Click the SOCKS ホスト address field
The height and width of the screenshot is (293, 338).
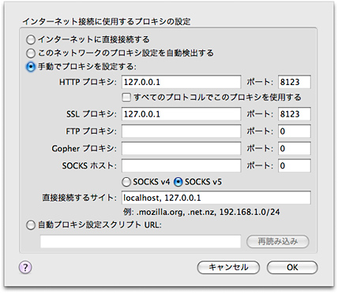181,165
